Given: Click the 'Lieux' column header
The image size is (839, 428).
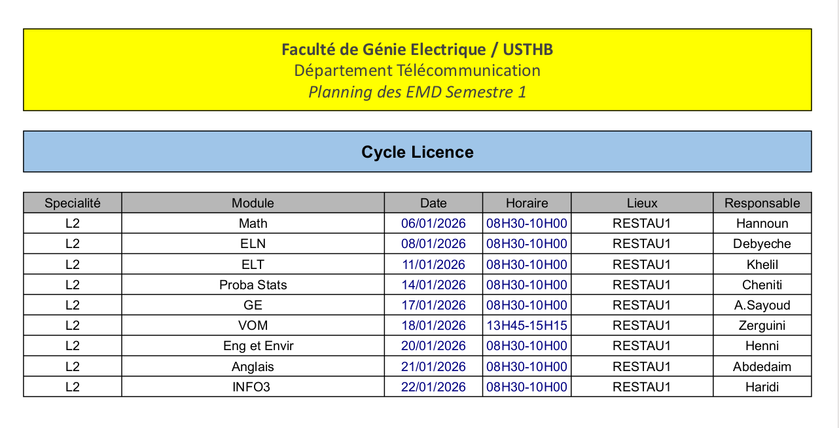Looking at the screenshot, I should pyautogui.click(x=642, y=203).
